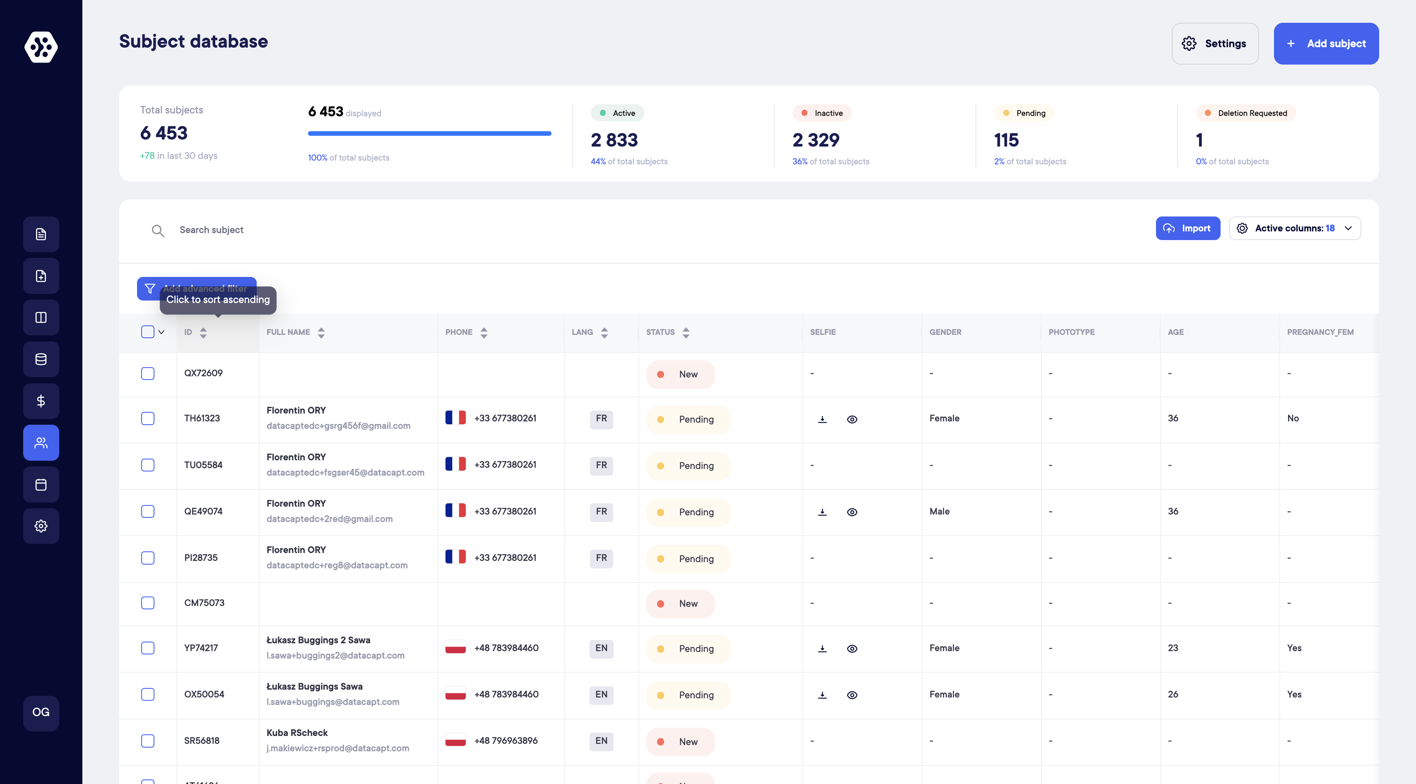This screenshot has width=1416, height=784.
Task: Sort the table by FULL NAME column
Action: (x=322, y=332)
